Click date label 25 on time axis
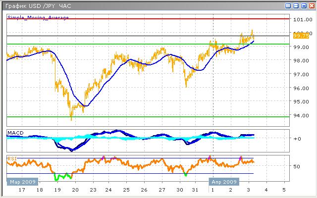Viewport: 317px width, 198px height. point(126,190)
